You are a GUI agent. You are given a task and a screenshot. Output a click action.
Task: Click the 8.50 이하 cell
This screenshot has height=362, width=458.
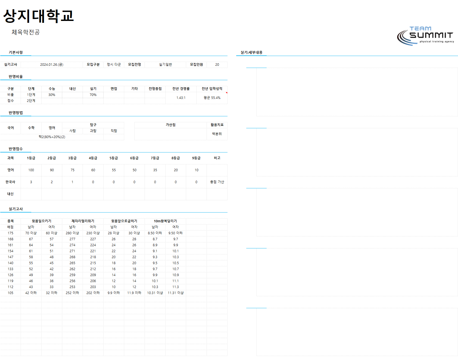click(155, 233)
